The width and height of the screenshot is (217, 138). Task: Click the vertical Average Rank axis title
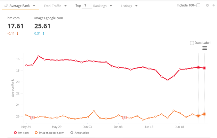coord(13,88)
